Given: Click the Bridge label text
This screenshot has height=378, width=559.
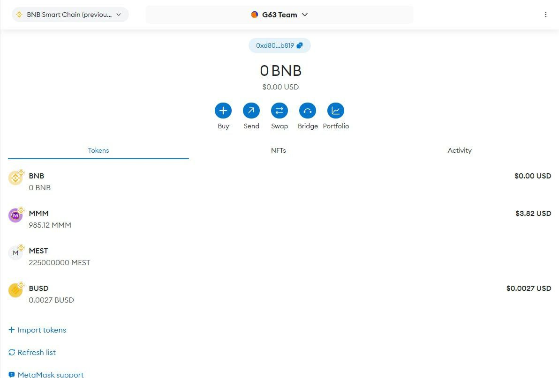Looking at the screenshot, I should click(x=308, y=126).
